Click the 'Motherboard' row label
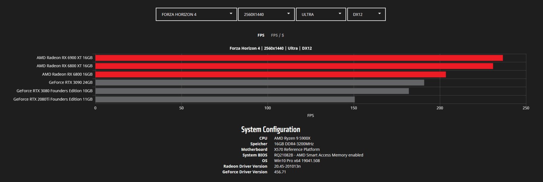 click(x=254, y=149)
